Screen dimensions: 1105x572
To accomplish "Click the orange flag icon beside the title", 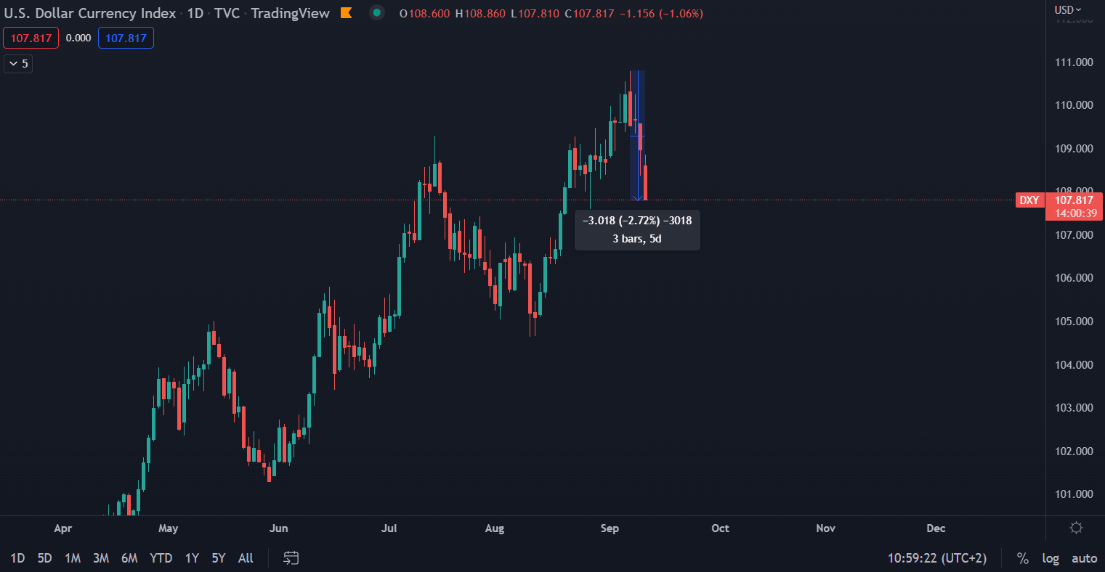I will tap(347, 13).
